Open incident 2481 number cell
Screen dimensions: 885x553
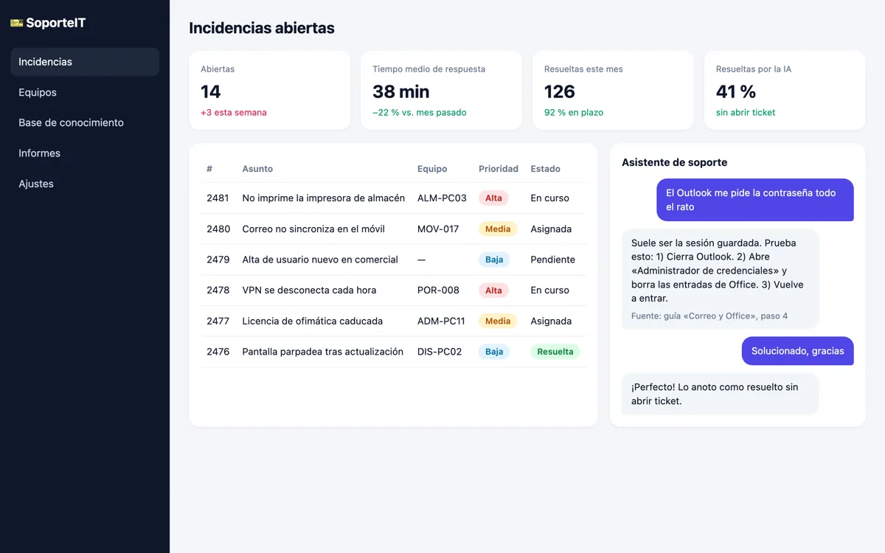[x=218, y=198]
